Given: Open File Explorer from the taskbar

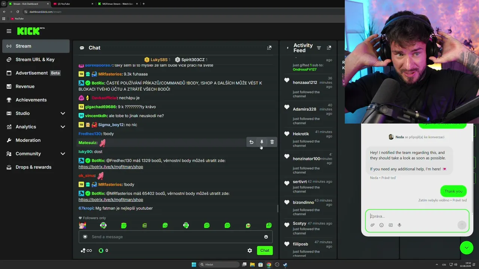Looking at the screenshot, I should 252,265.
